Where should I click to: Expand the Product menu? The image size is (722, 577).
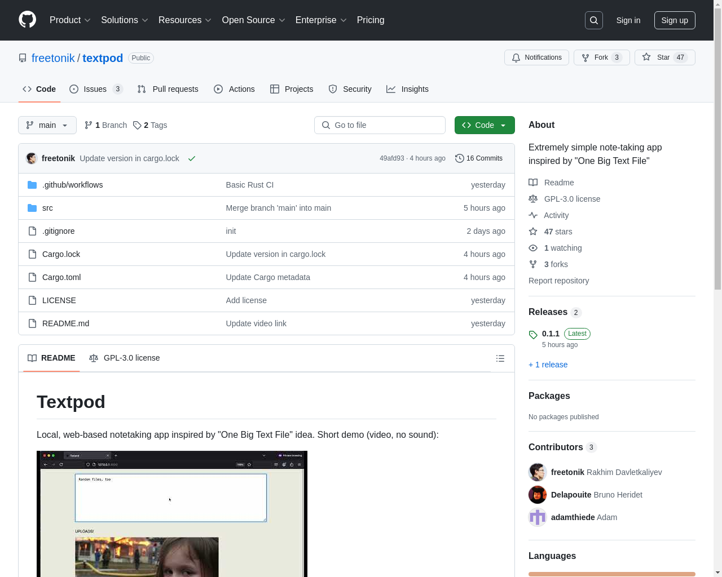70,20
